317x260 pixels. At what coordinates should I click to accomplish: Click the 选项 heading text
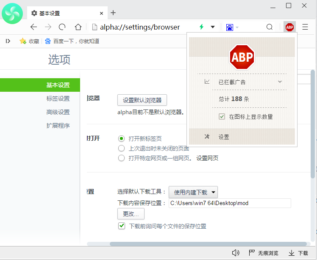coord(59,60)
